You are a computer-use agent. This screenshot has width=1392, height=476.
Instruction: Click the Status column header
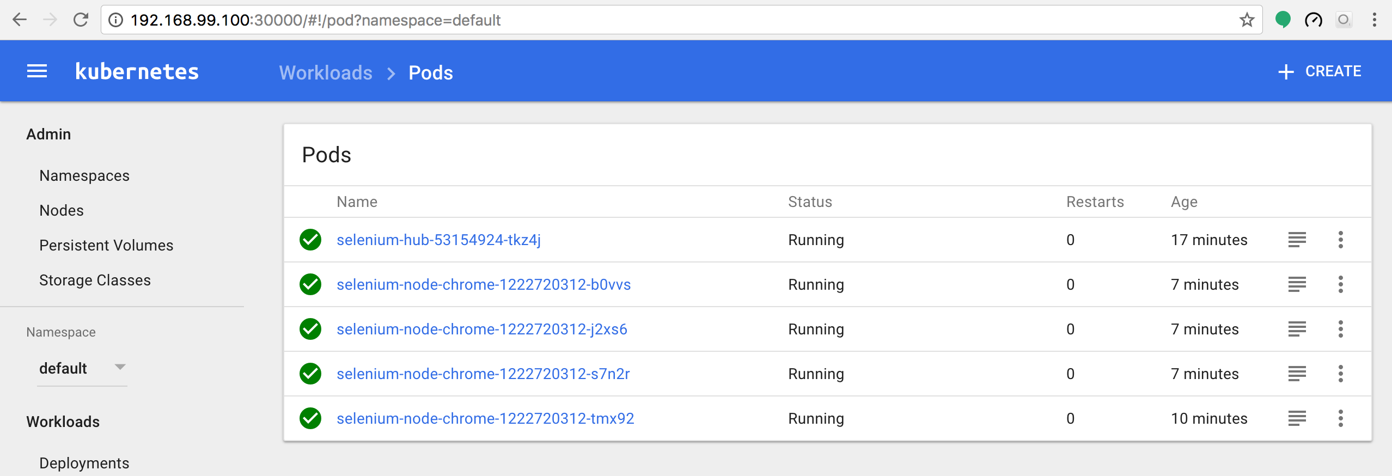point(810,202)
